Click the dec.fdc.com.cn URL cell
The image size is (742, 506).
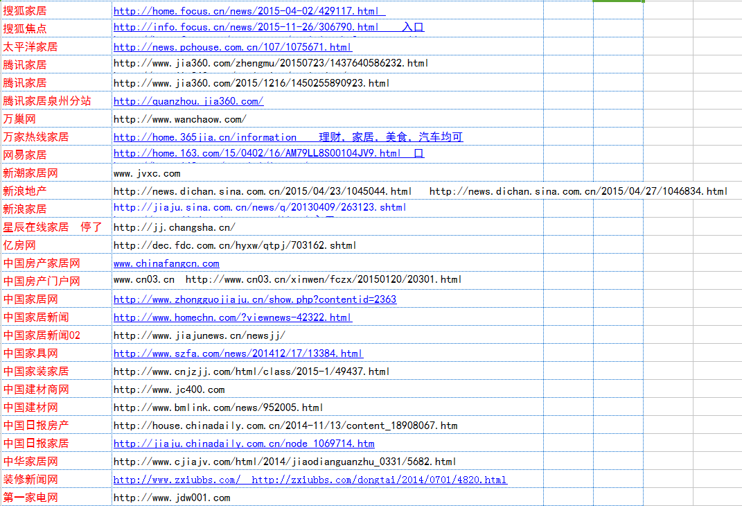point(328,244)
